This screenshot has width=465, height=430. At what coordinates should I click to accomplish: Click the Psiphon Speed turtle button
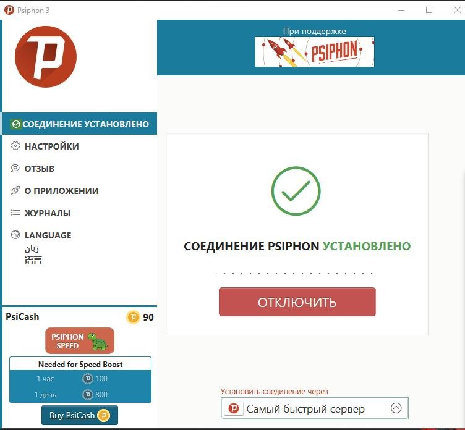(80, 341)
